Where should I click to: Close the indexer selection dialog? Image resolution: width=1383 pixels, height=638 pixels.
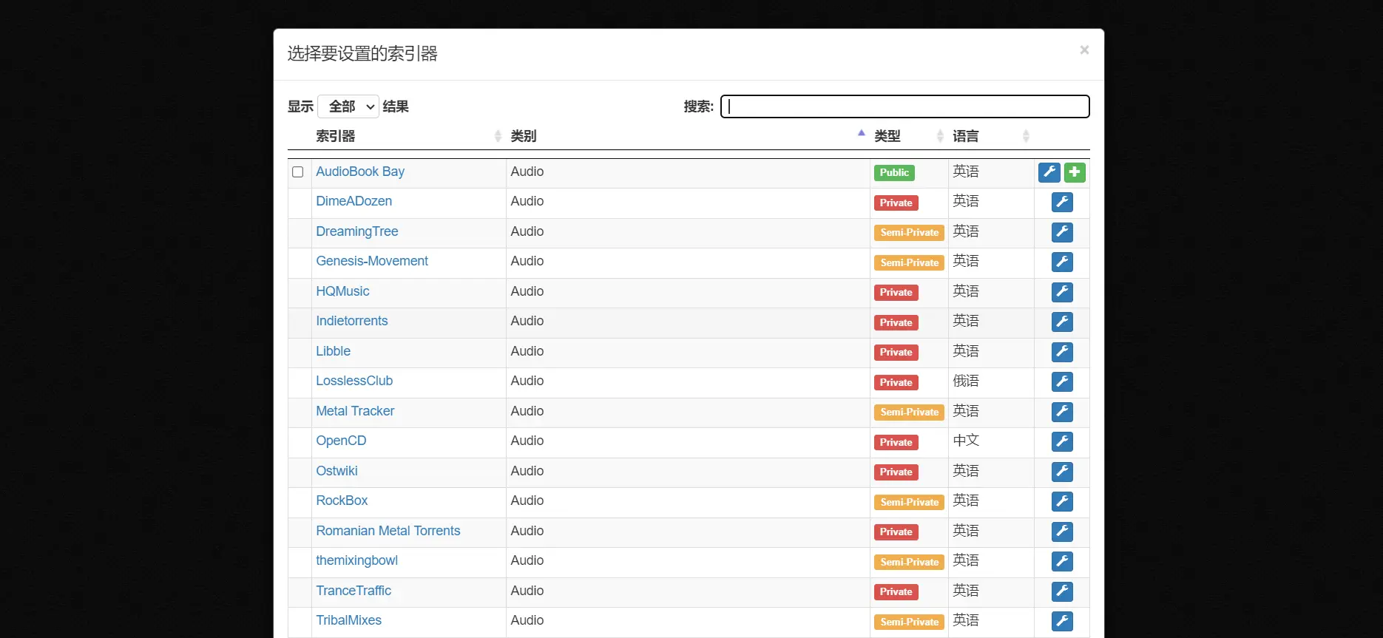click(x=1084, y=50)
